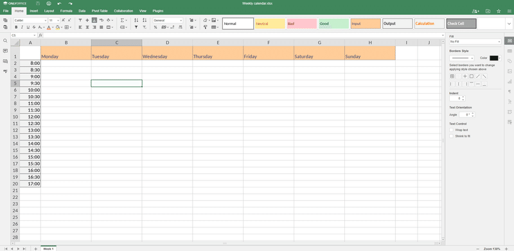Toggle Bold formatting
514x251 pixels.
17,27
